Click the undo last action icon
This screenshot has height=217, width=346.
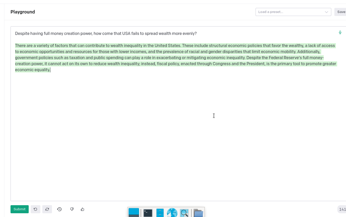click(x=35, y=209)
